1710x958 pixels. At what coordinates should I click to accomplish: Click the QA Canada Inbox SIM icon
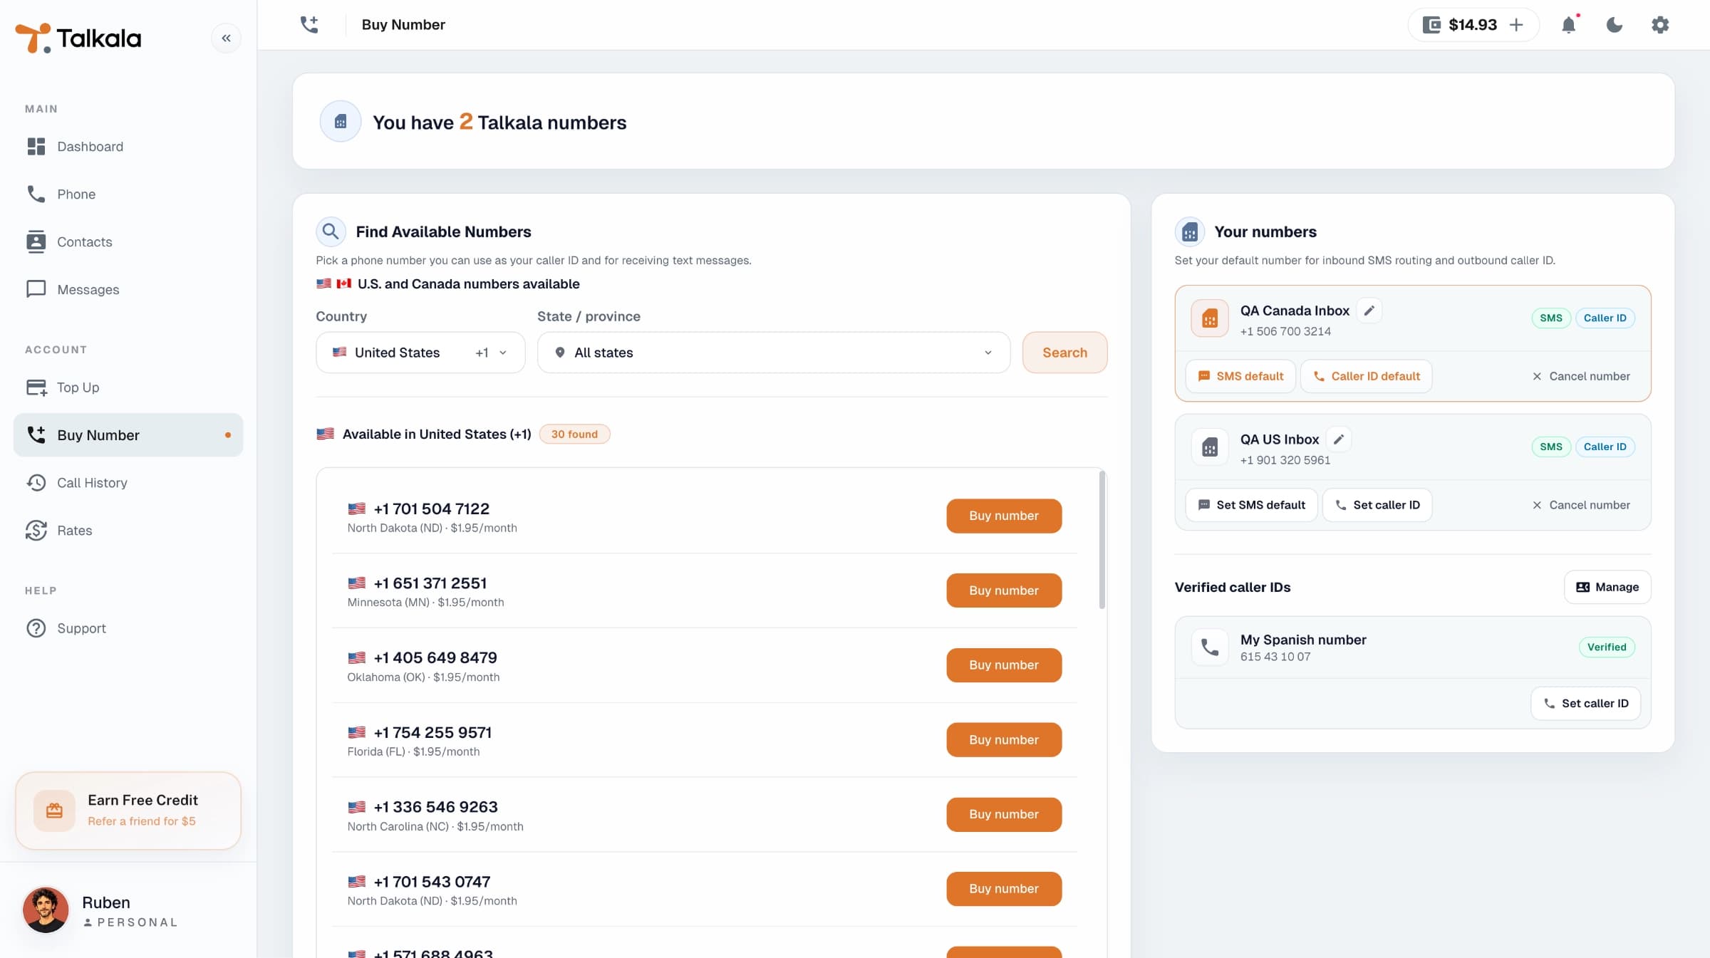point(1210,318)
